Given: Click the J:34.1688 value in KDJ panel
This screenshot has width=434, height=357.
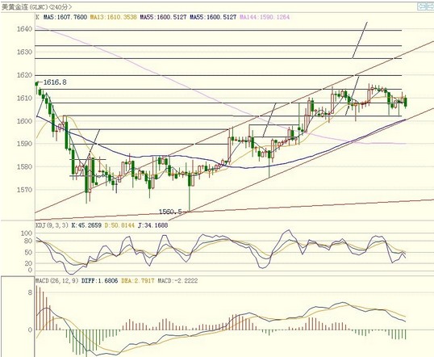Looking at the screenshot, I should (152, 225).
